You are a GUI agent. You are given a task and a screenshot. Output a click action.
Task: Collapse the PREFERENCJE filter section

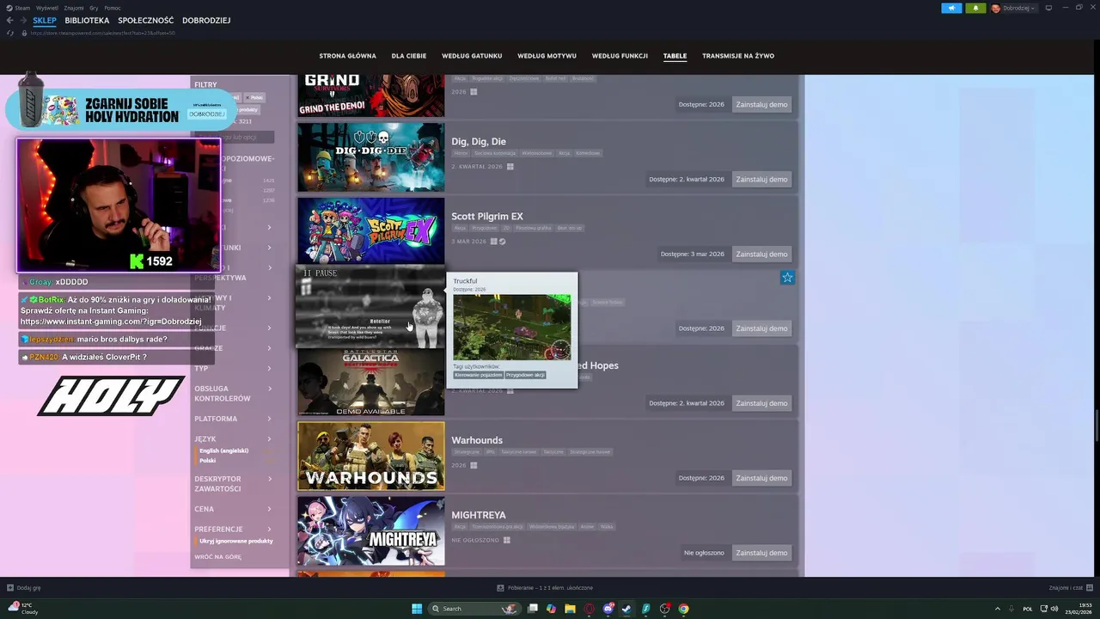click(x=234, y=529)
